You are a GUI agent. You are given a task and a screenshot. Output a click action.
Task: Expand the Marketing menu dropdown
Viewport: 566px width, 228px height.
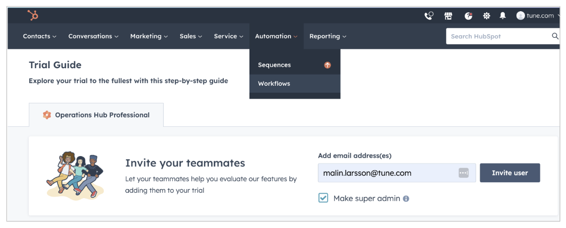[x=149, y=36]
